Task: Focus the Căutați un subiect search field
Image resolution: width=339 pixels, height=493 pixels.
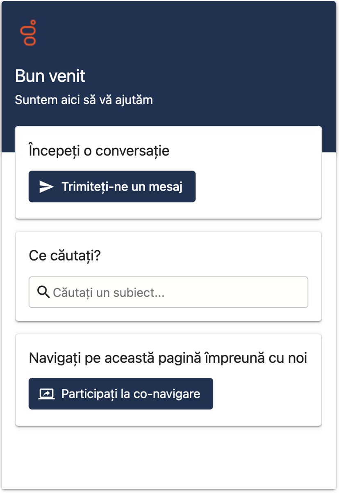Action: coord(176,293)
